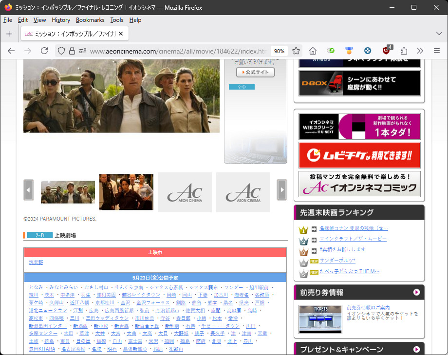Select the second movie still thumbnail
Image resolution: width=448 pixels, height=355 pixels.
click(126, 192)
